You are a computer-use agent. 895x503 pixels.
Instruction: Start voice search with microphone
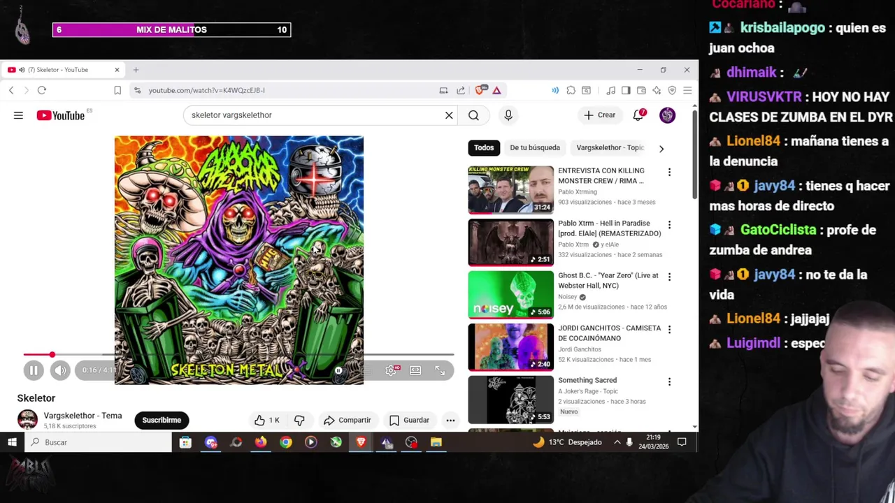(508, 115)
